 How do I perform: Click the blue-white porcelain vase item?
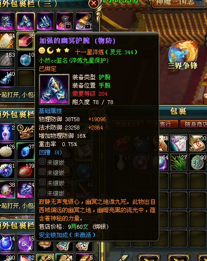(7, 132)
